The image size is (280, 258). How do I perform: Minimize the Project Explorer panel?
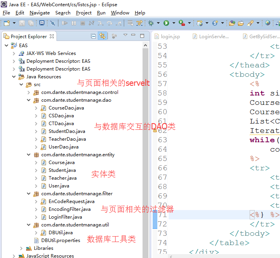click(x=133, y=35)
